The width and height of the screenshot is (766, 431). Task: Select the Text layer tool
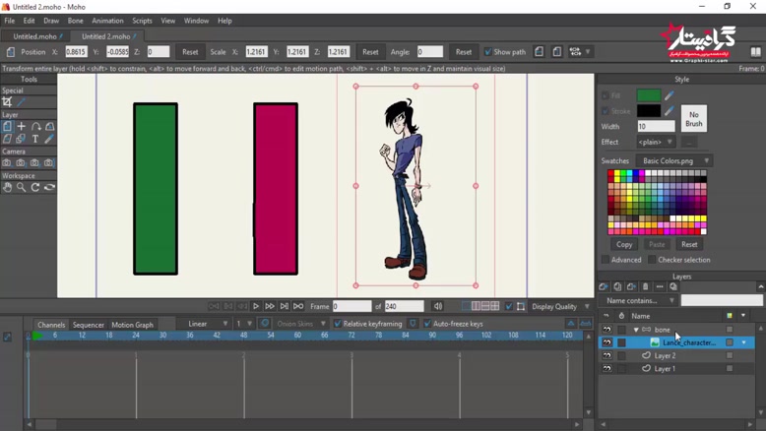(35, 139)
